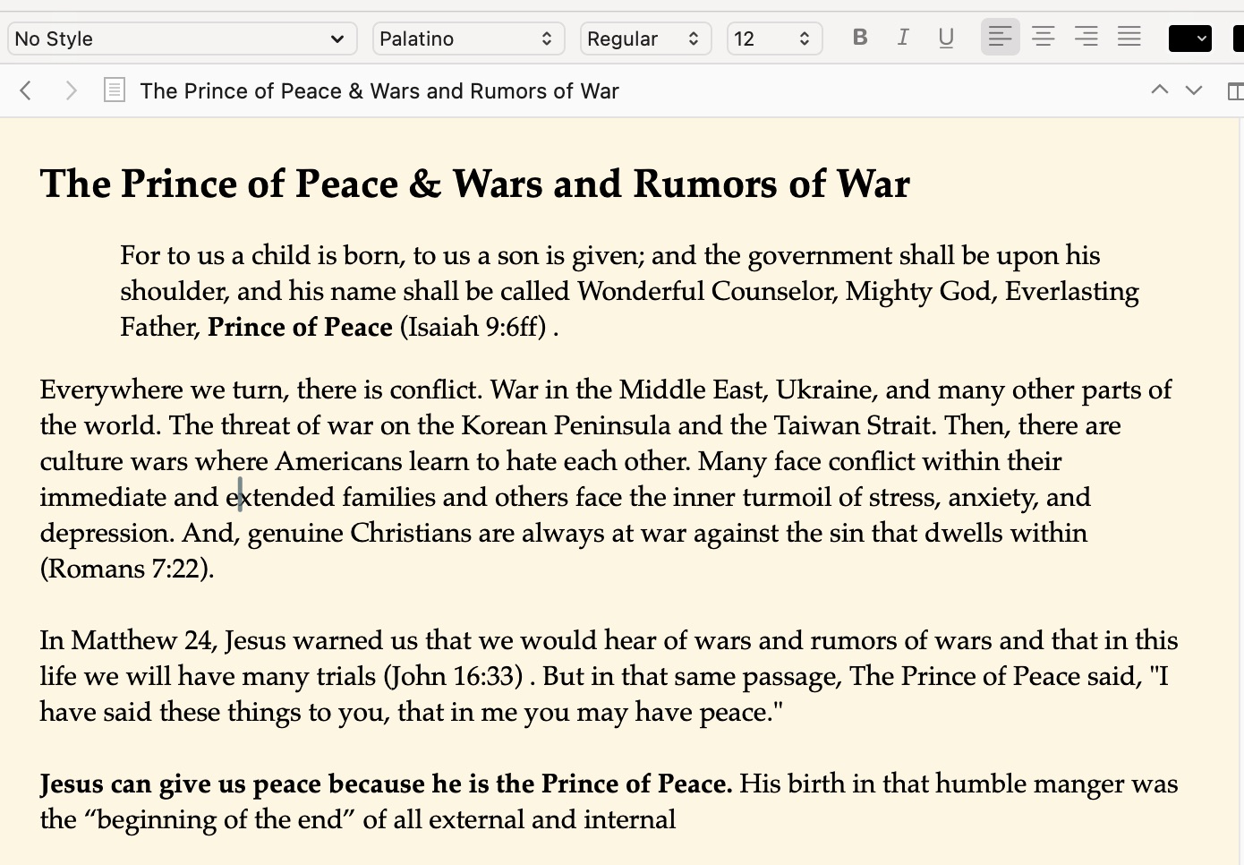1244x865 pixels.
Task: Toggle bold formatting
Action: (860, 38)
